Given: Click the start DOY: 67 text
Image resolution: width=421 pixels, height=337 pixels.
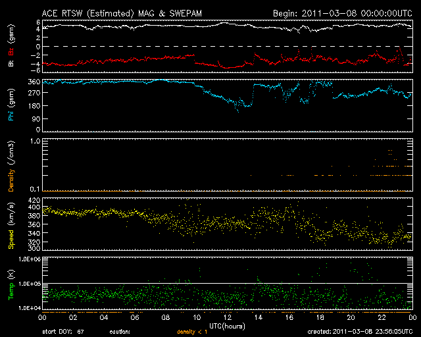Looking at the screenshot, I should [x=64, y=332].
